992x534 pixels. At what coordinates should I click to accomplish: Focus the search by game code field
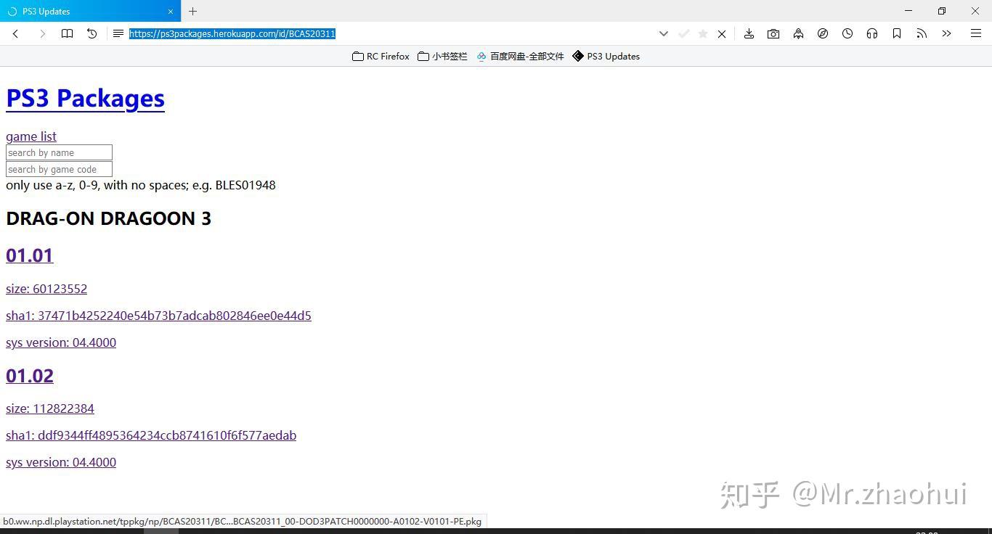pyautogui.click(x=59, y=169)
